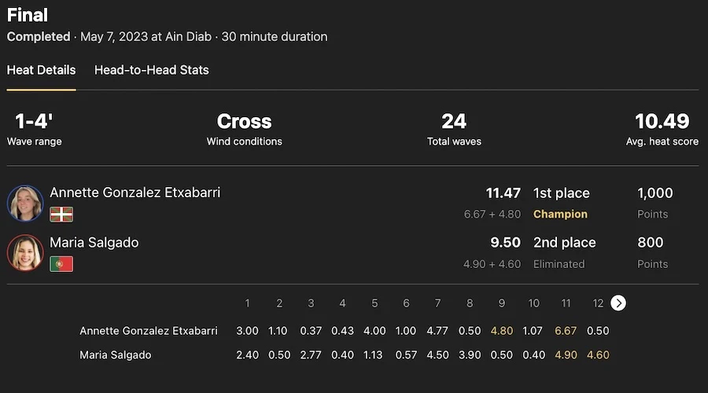Click the Basque flag icon
708x393 pixels.
click(x=61, y=214)
